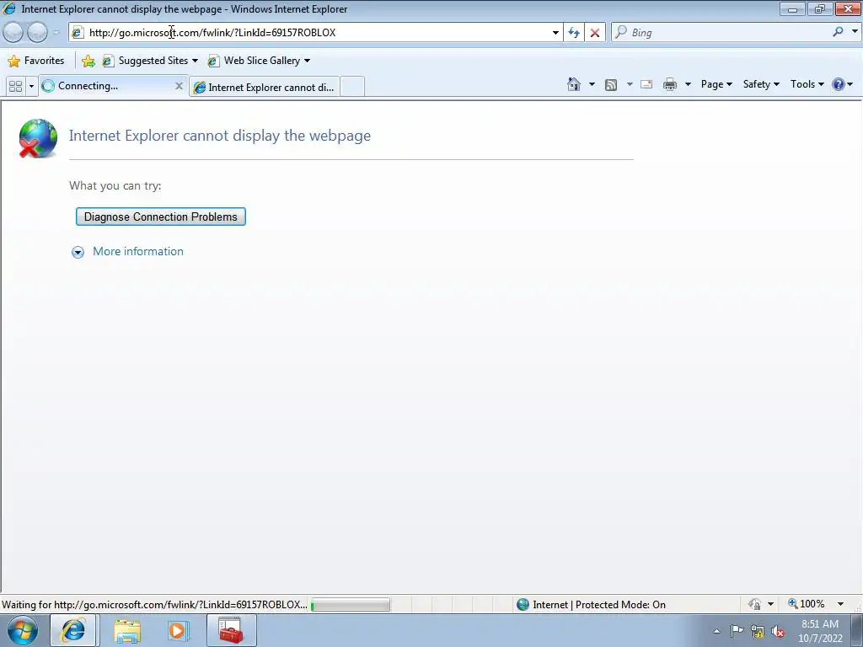This screenshot has width=863, height=647.
Task: Open the search provider dropdown arrow
Action: click(855, 32)
